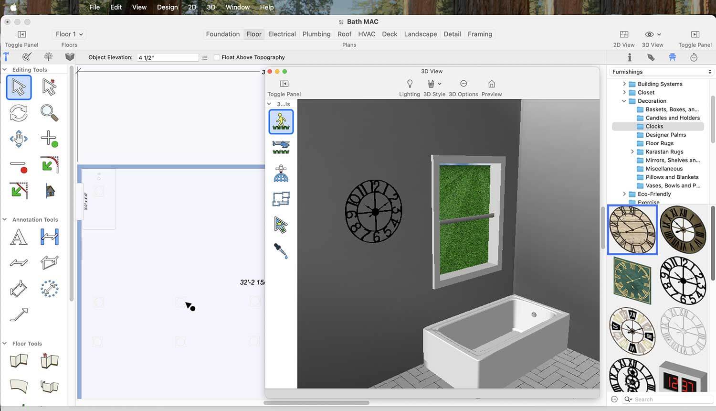Enable Float Above Topography checkbox
716x411 pixels.
pyautogui.click(x=217, y=57)
